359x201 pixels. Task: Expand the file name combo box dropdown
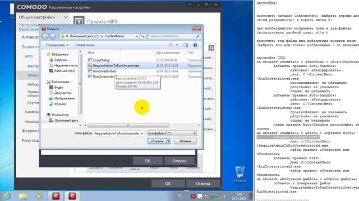tap(142, 133)
